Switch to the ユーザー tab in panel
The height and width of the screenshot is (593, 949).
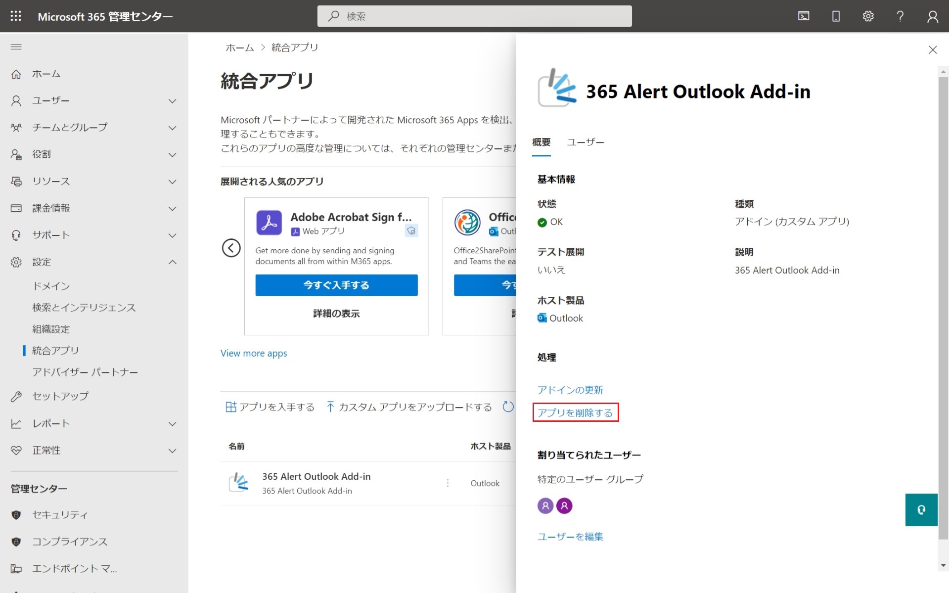click(585, 142)
